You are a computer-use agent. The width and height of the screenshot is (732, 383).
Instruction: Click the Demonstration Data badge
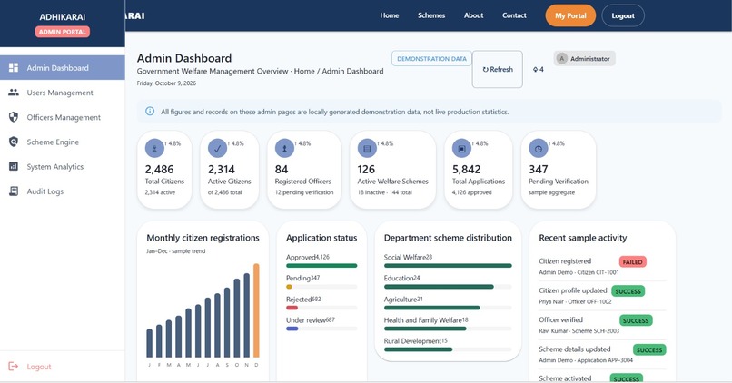431,59
